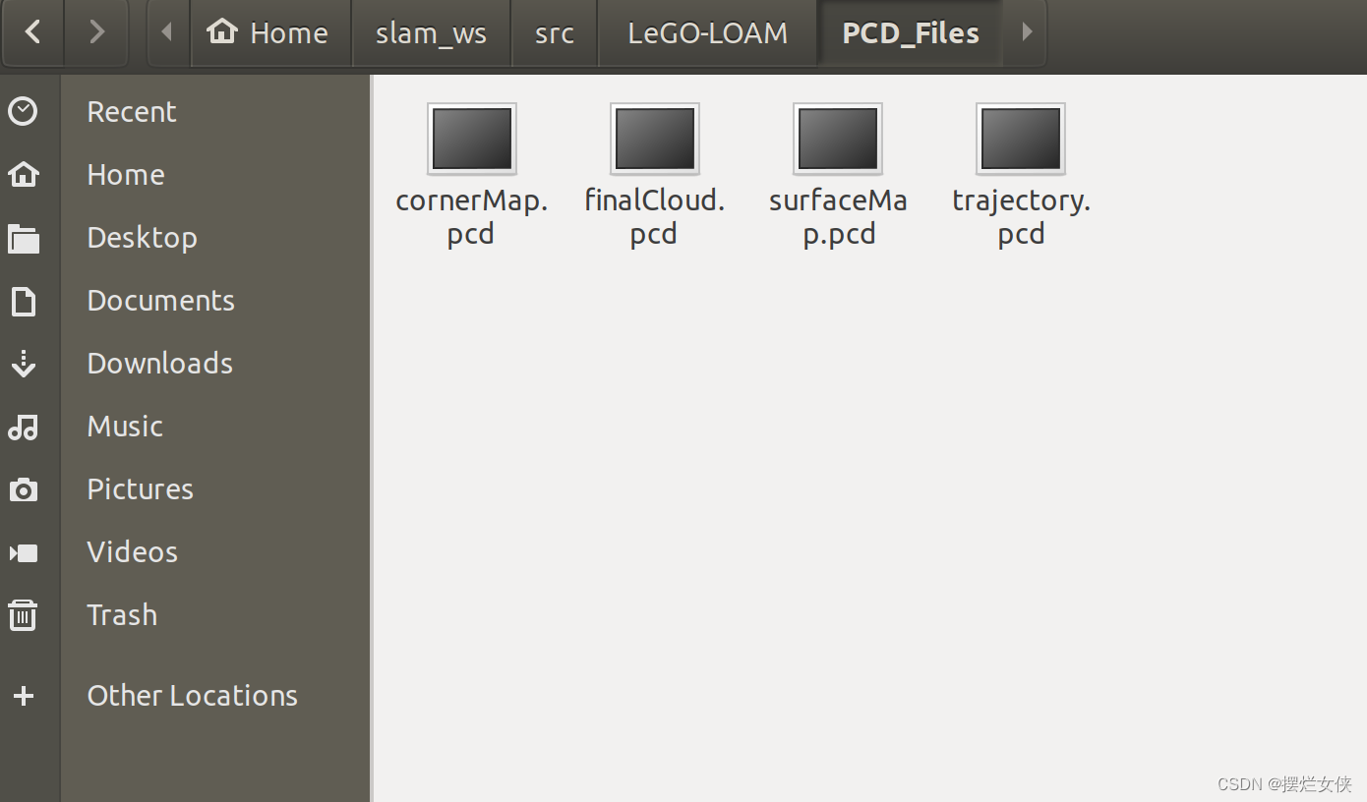
Task: Open Videos in the sidebar
Action: click(133, 552)
